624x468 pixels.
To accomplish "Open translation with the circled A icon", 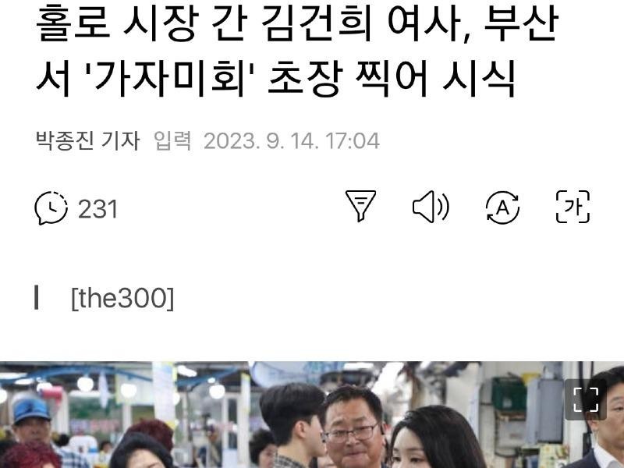I will point(502,207).
